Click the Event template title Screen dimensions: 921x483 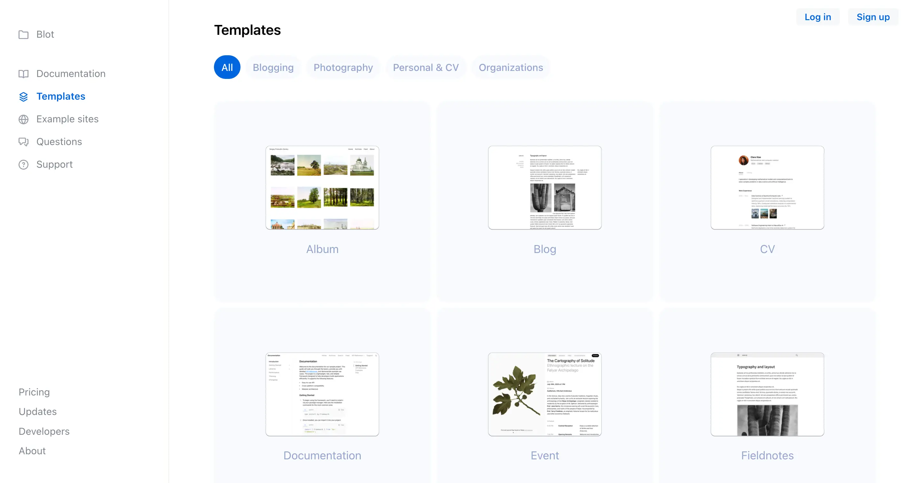tap(545, 456)
